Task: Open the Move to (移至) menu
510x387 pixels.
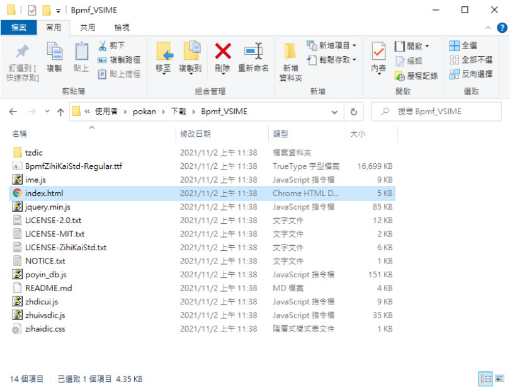Action: point(164,58)
